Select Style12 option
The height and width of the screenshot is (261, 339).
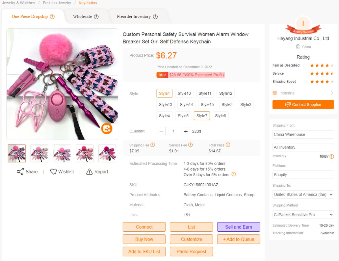point(225,93)
